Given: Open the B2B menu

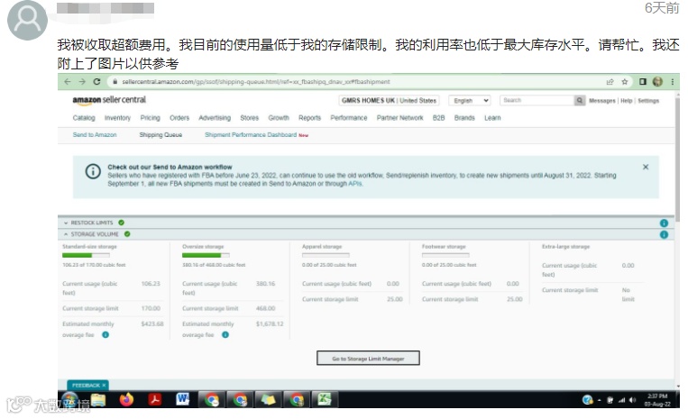Looking at the screenshot, I should pos(439,118).
